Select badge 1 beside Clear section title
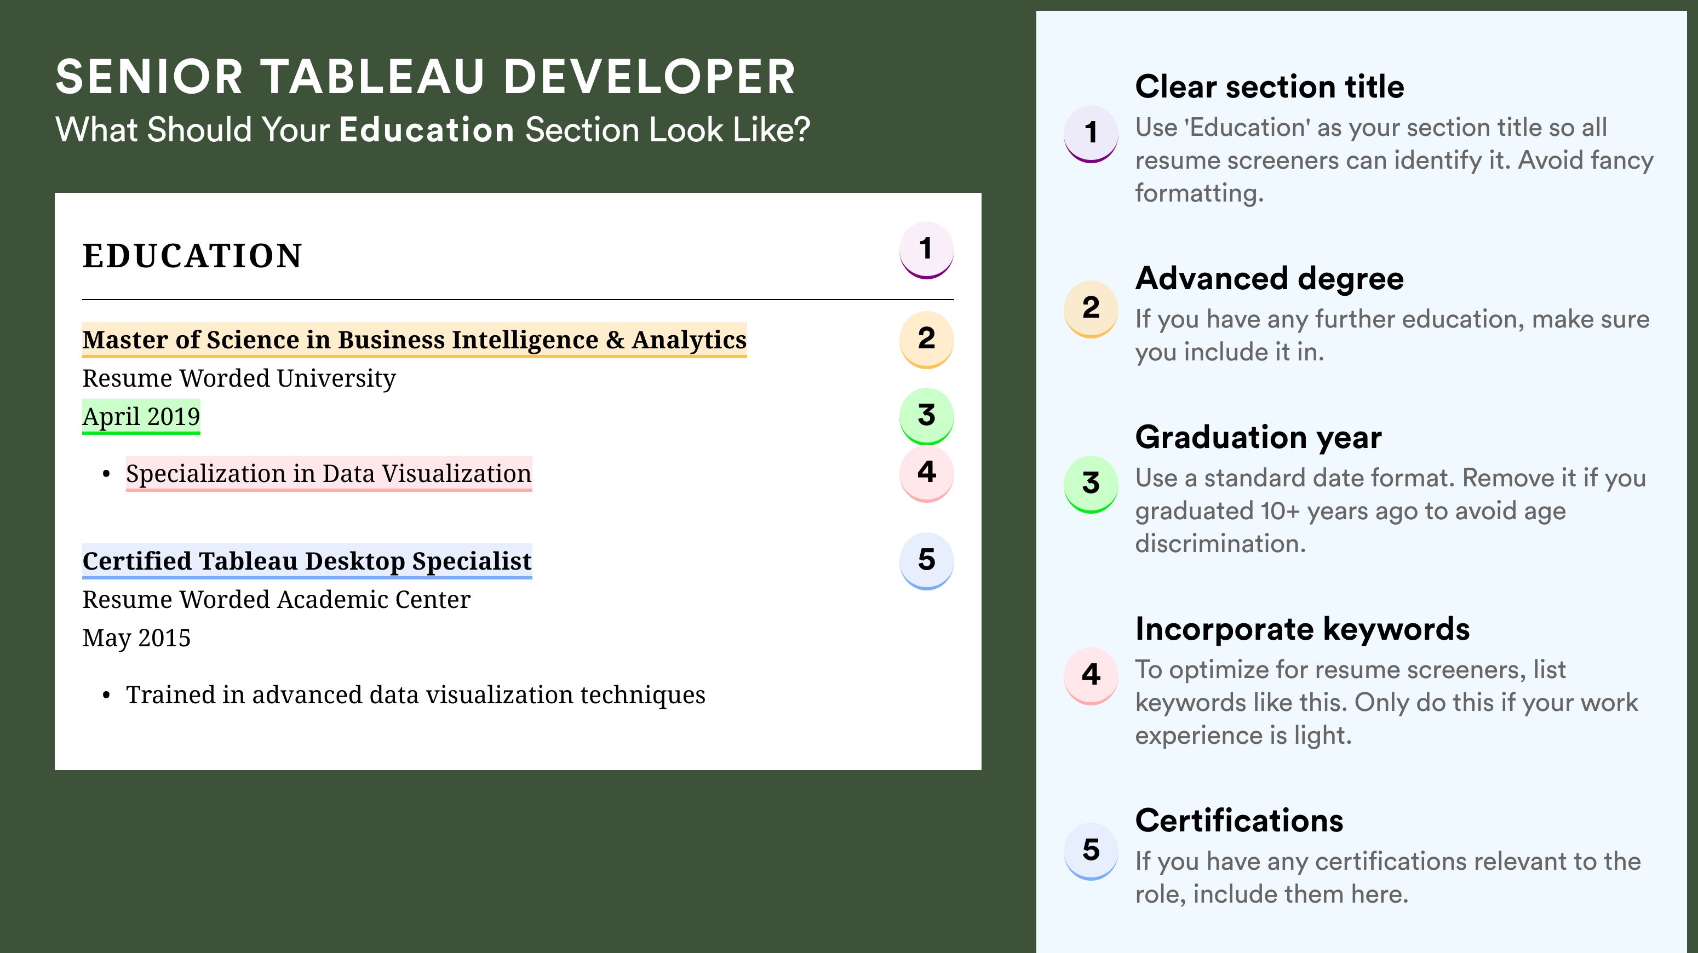Screen dimensions: 1698x953 coord(1091,134)
